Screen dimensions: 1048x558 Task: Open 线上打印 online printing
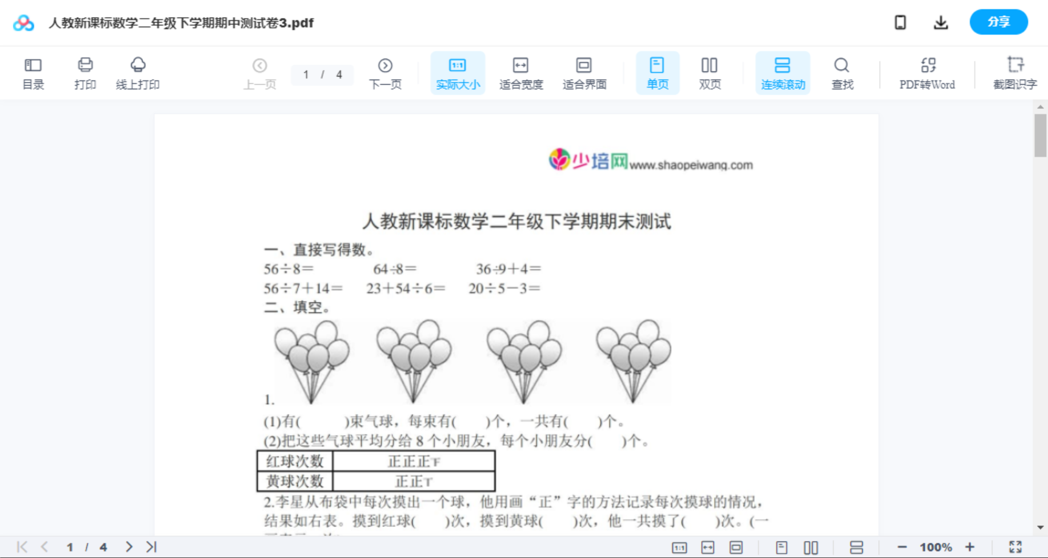138,72
